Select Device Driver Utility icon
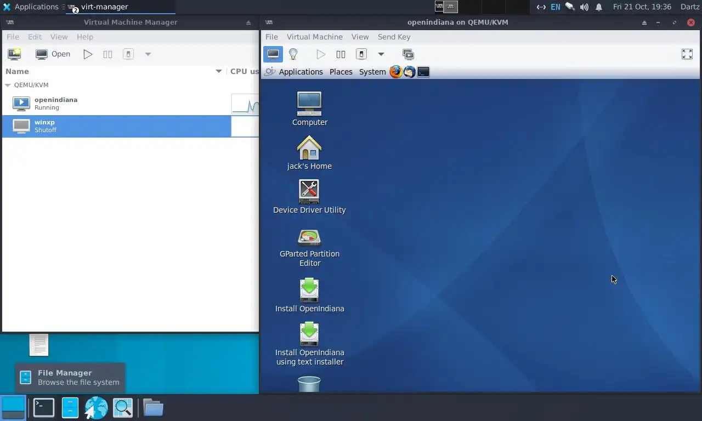Image resolution: width=702 pixels, height=421 pixels. 309,196
